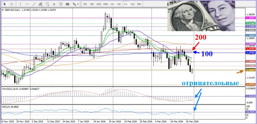Screen dimensions: 257x124
Task: Switch to the W1 weekly timeframe
Action: pos(132,4)
